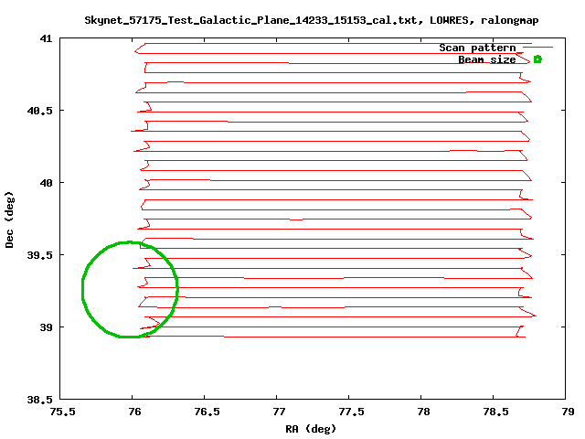Click the 77.5 RA tick label

click(351, 412)
